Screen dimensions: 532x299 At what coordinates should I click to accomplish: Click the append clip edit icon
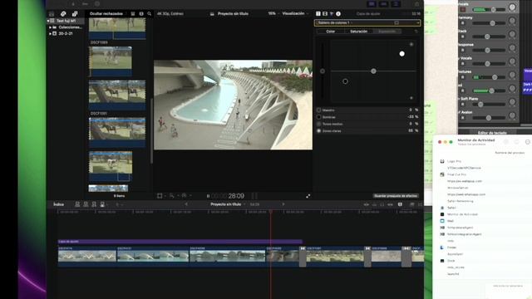tap(94, 204)
